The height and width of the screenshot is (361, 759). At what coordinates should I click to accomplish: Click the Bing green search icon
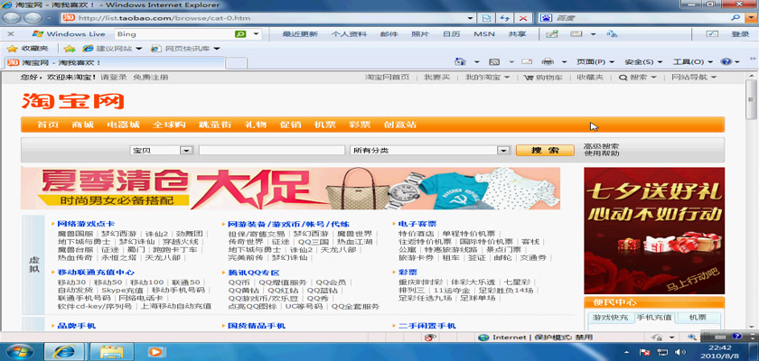tap(240, 34)
